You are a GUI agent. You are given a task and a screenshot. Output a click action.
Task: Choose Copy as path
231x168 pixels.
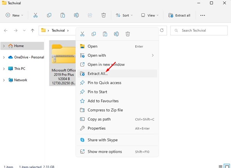(x=117, y=119)
